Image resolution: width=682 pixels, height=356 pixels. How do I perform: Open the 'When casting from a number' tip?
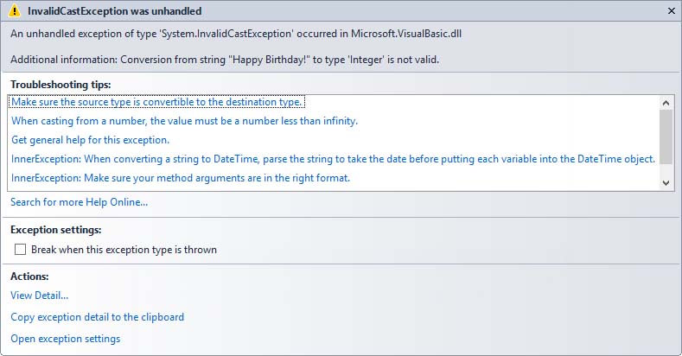184,121
